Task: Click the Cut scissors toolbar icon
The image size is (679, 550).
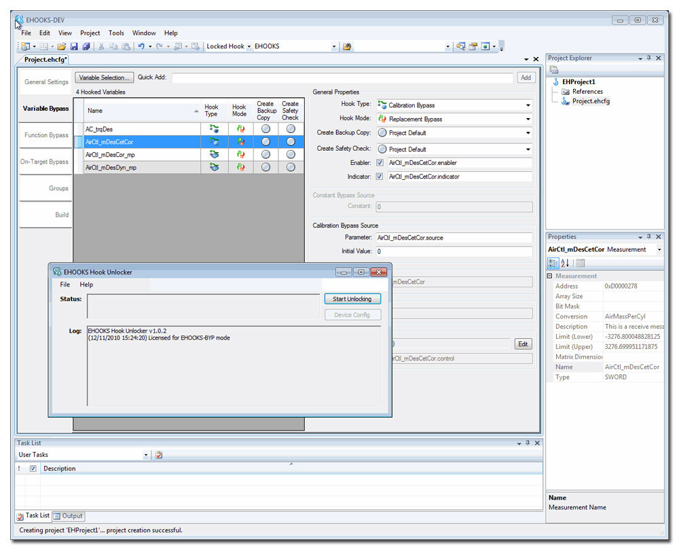Action: click(101, 46)
